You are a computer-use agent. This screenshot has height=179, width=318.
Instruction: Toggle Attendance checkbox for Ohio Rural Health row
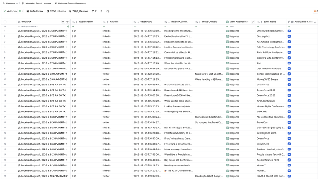pos(289,31)
